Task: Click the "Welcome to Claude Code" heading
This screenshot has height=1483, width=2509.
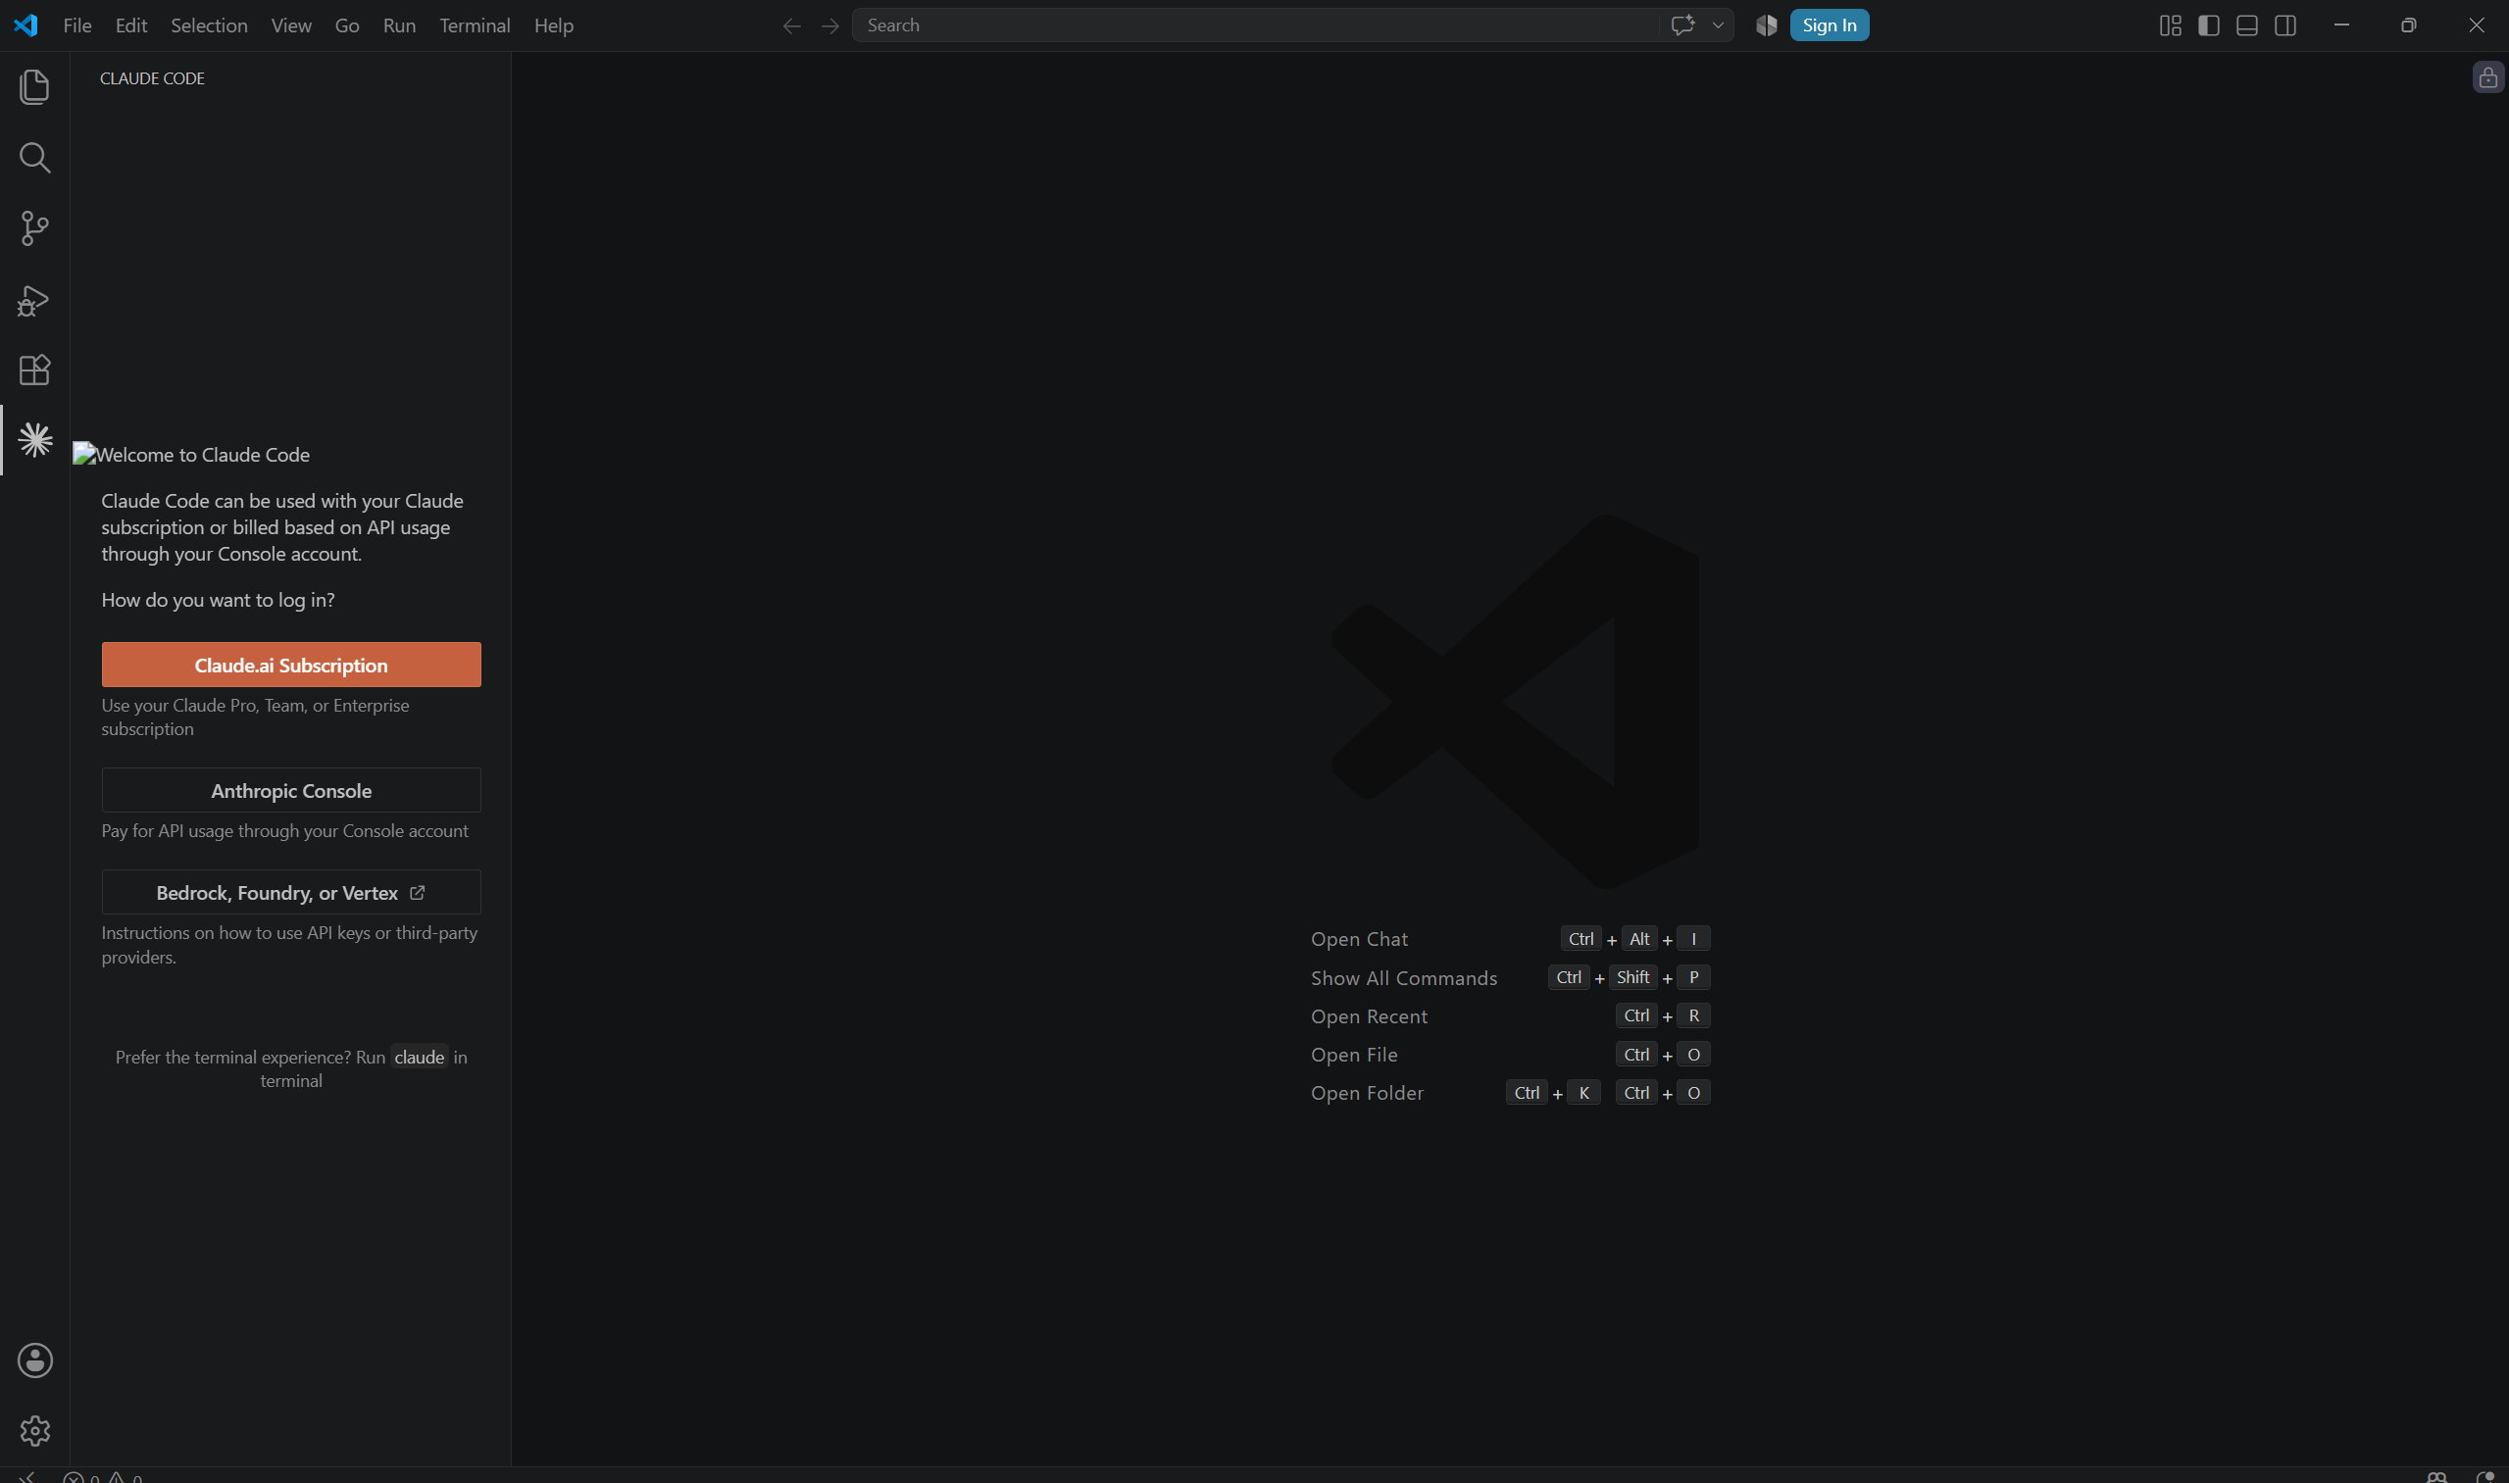Action: coord(202,455)
